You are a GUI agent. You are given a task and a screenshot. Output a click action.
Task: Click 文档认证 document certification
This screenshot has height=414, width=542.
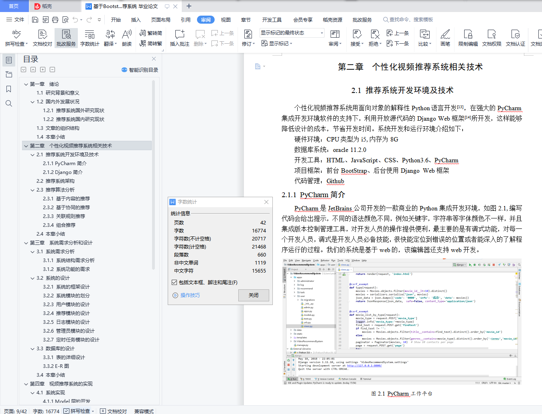click(516, 38)
